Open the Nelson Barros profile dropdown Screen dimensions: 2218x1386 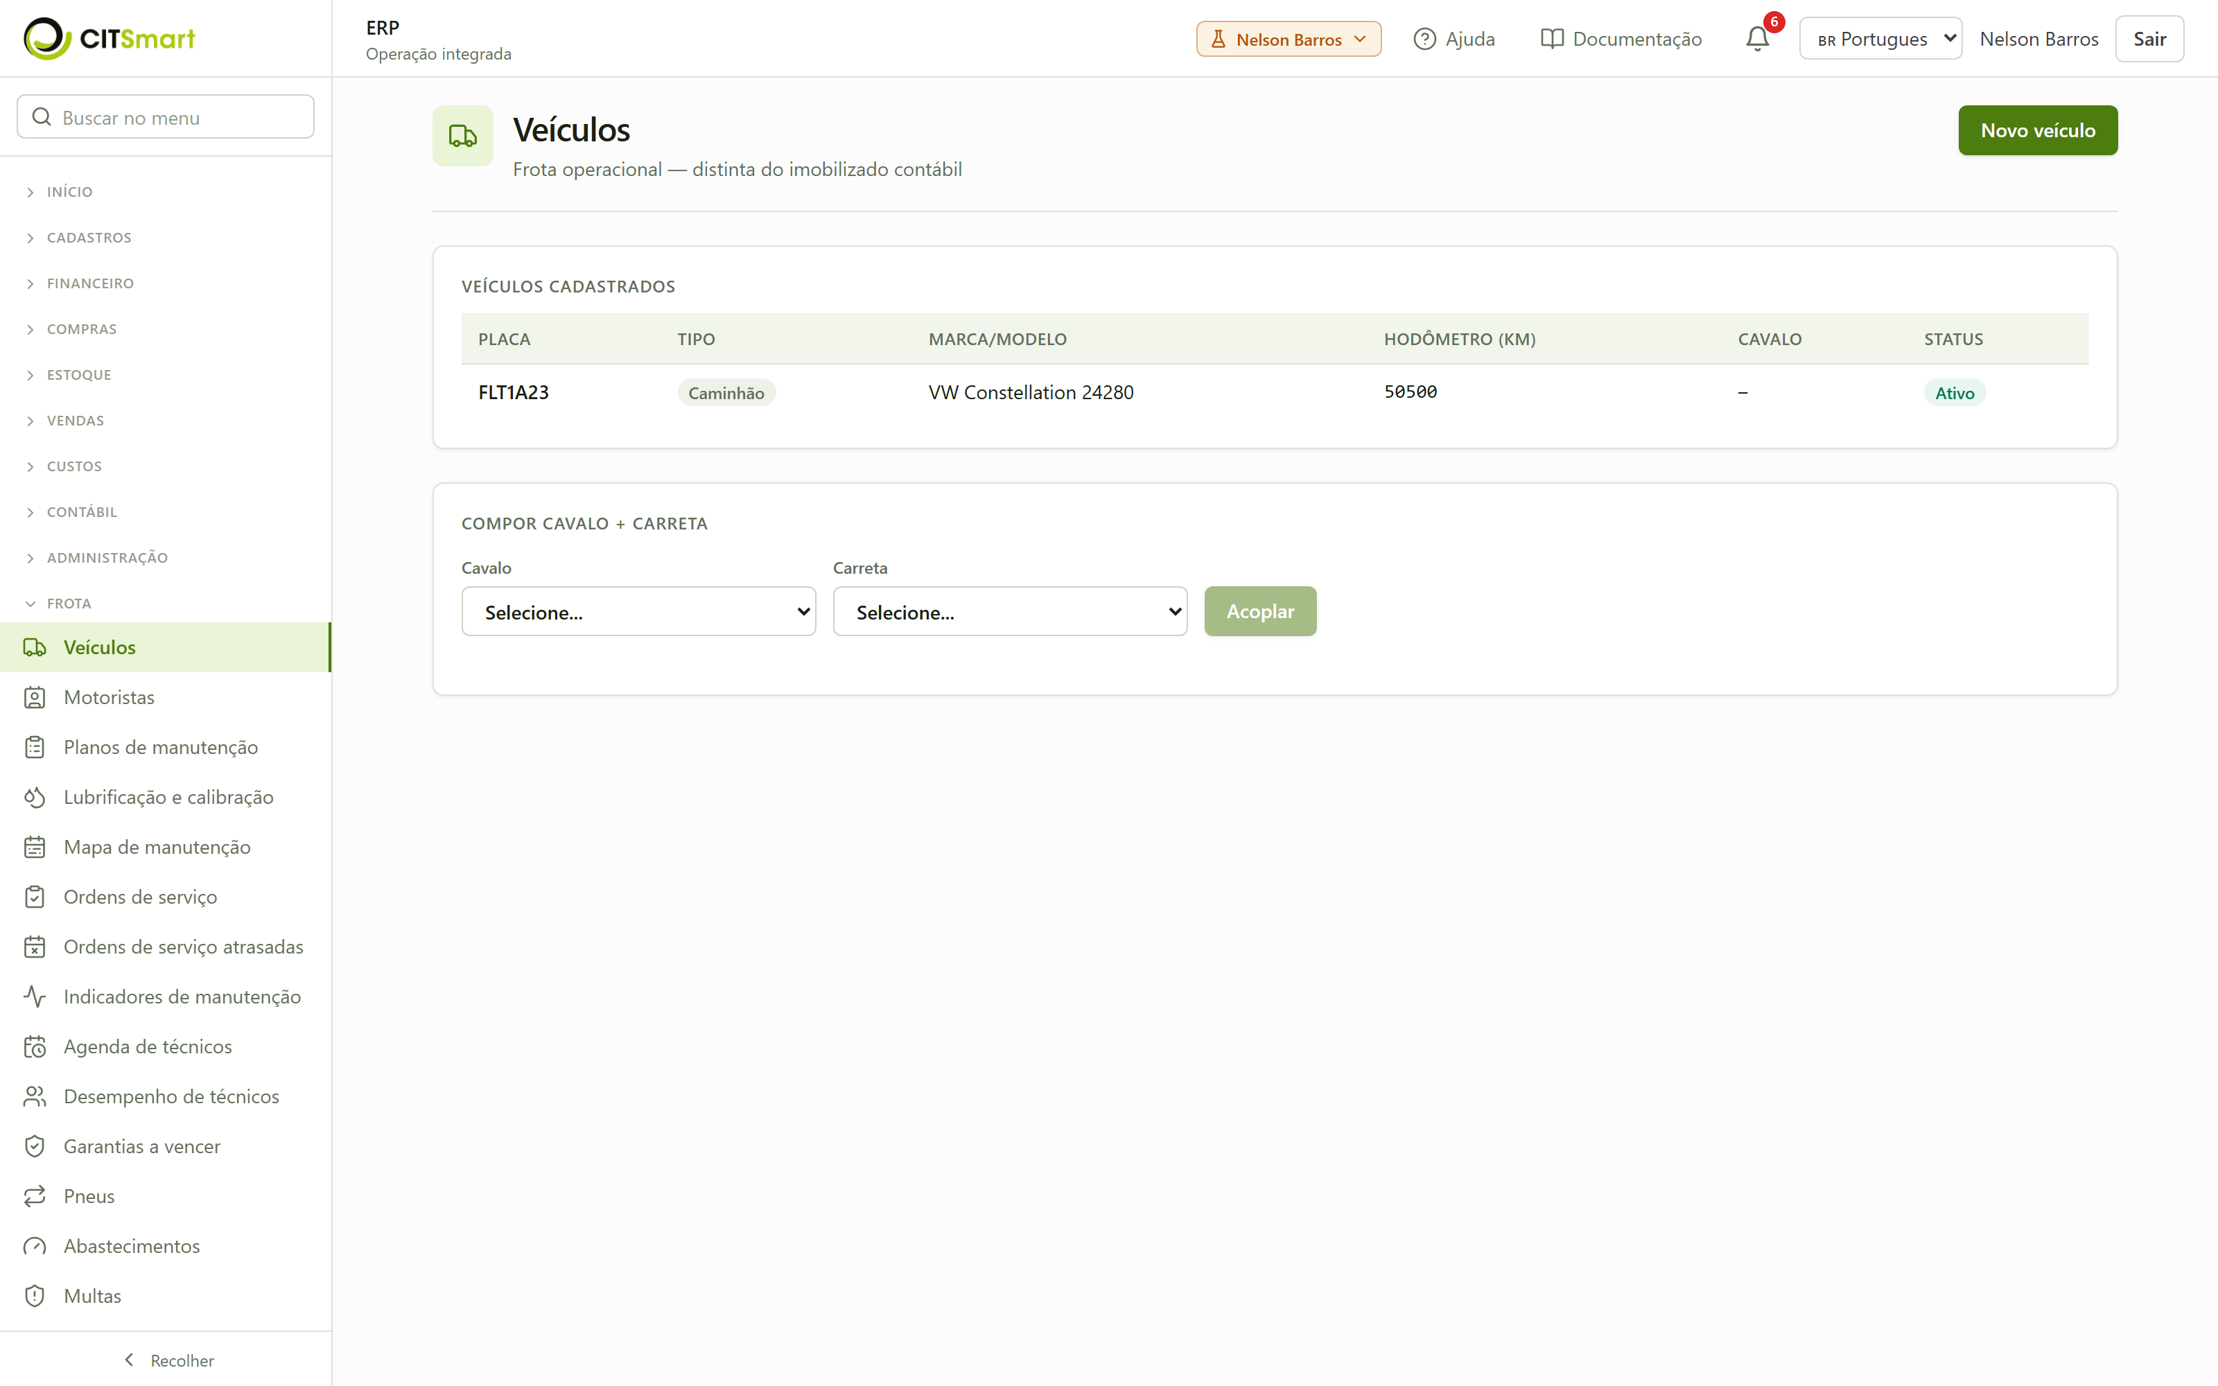(x=1289, y=39)
